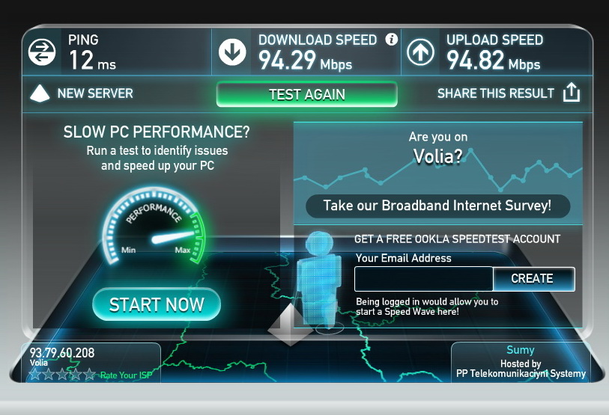Click the ping arrows icon

(x=42, y=52)
